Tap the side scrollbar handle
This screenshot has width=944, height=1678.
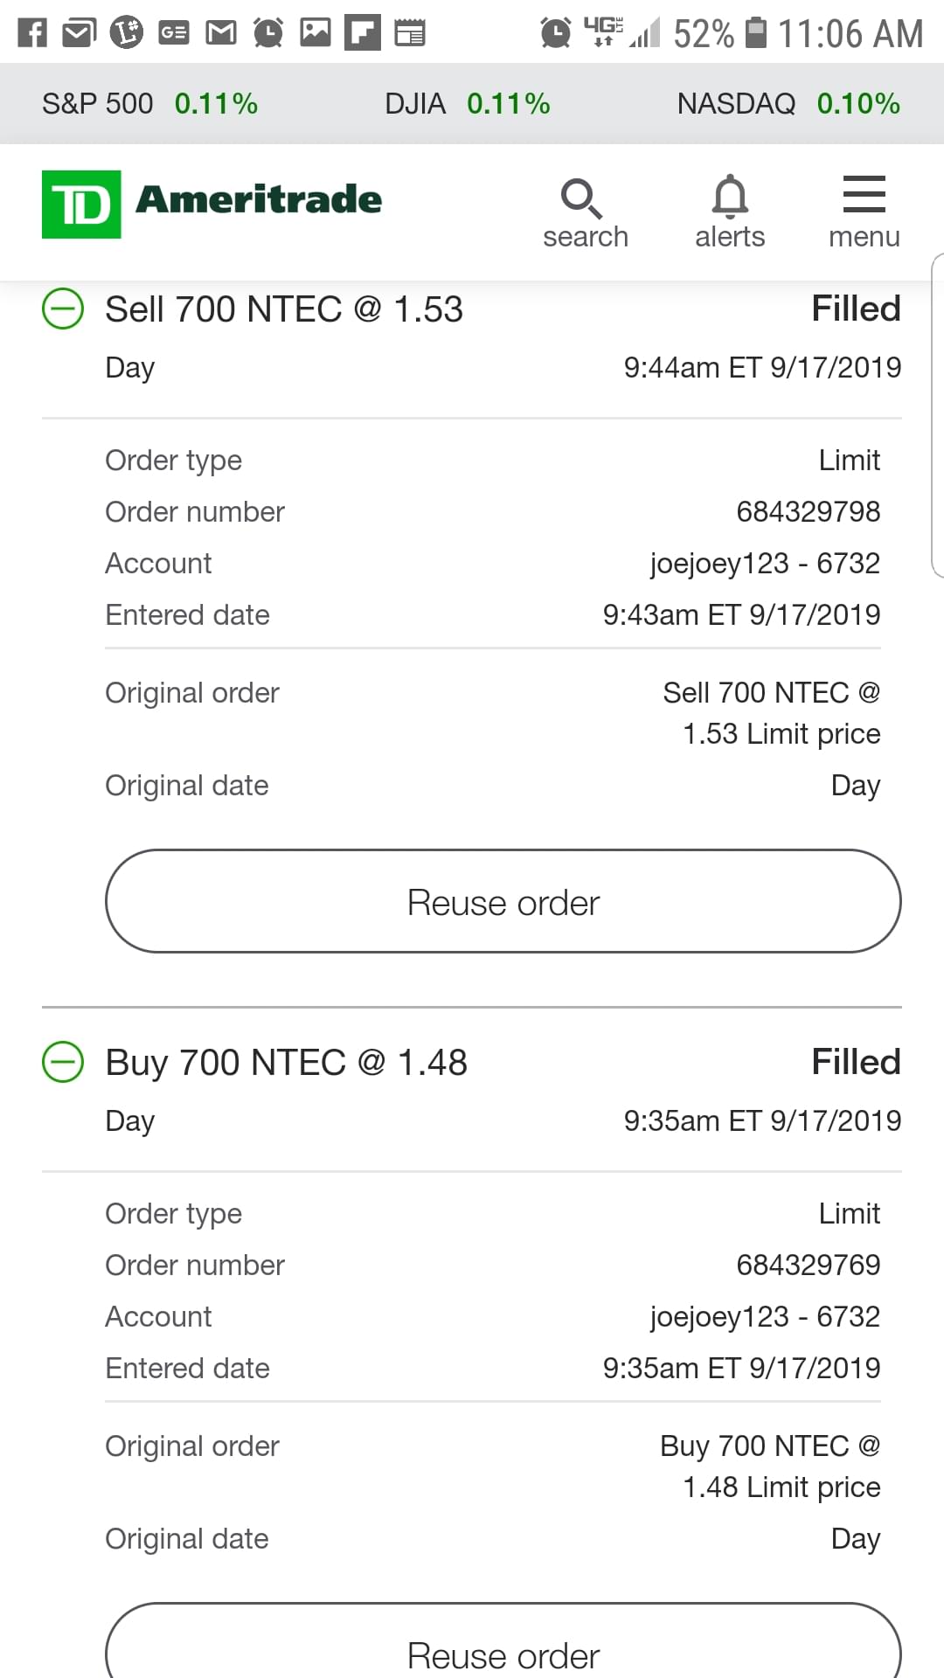938,415
